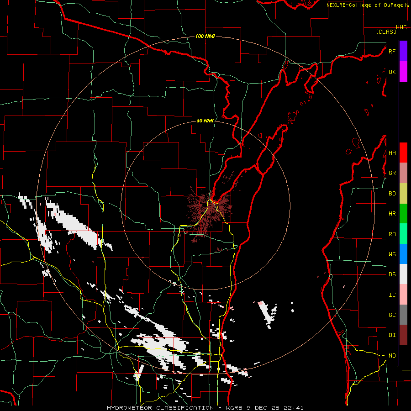The image size is (411, 411).
Task: Click the IC legend label
Action: click(x=392, y=295)
